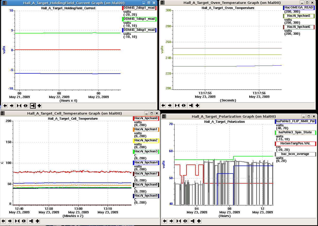
Task: Click the plus icon in HoldingField_Current window
Action: [39, 106]
